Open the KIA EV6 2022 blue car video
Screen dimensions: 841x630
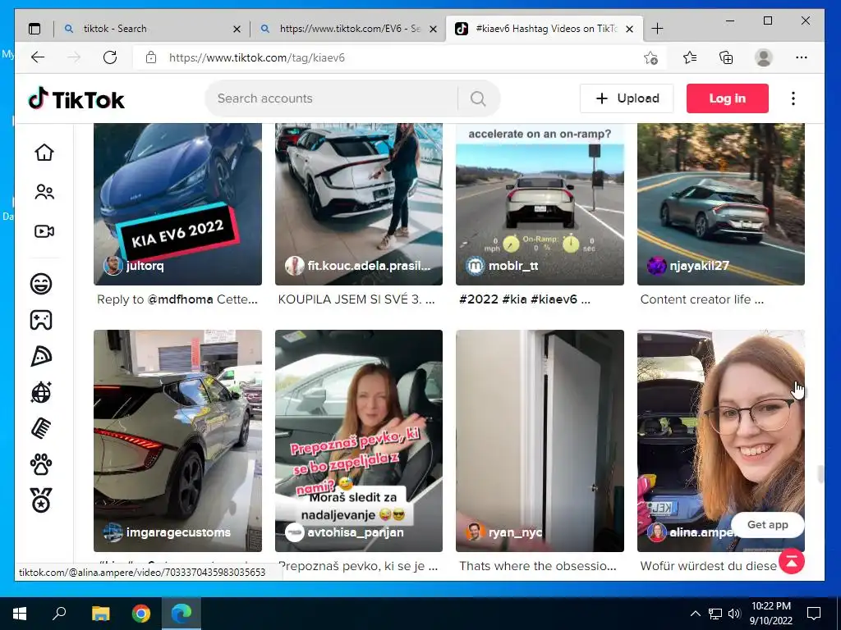[177, 203]
